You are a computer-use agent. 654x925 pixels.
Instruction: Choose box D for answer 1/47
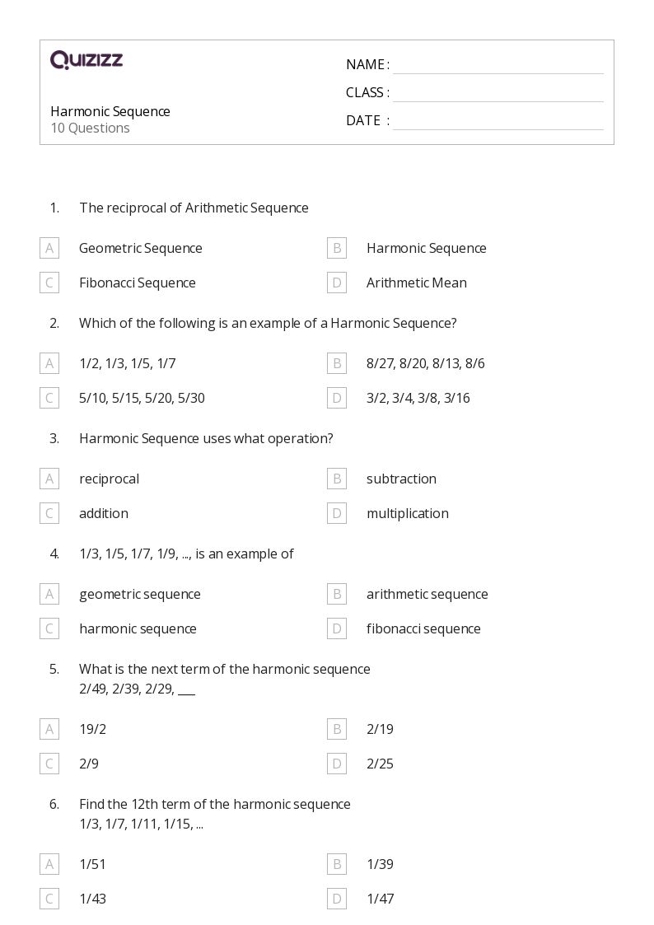(x=337, y=899)
